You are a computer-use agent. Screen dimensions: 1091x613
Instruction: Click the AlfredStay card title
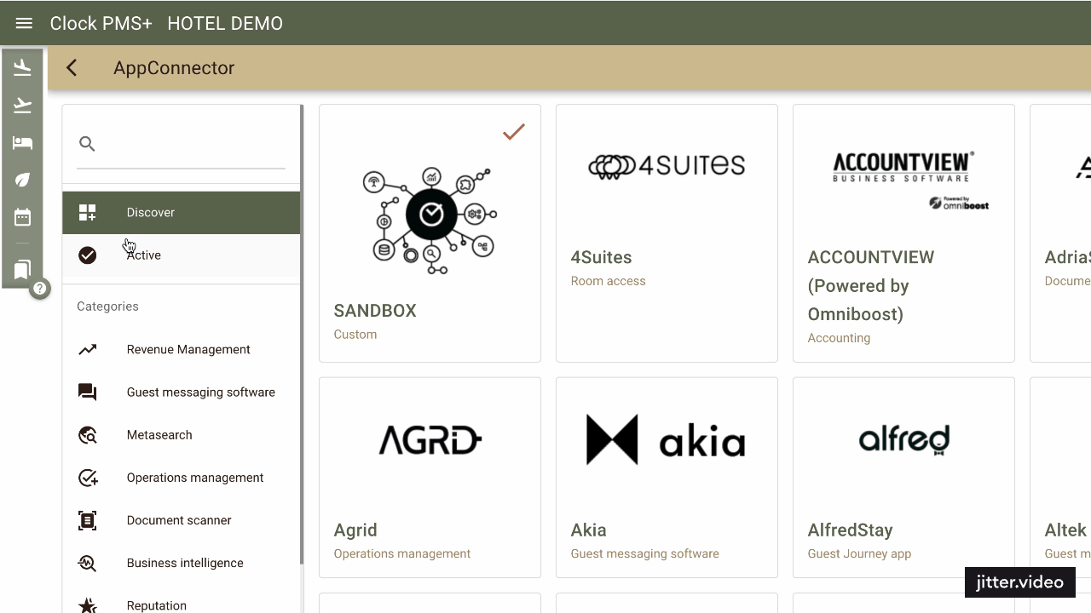(x=850, y=530)
